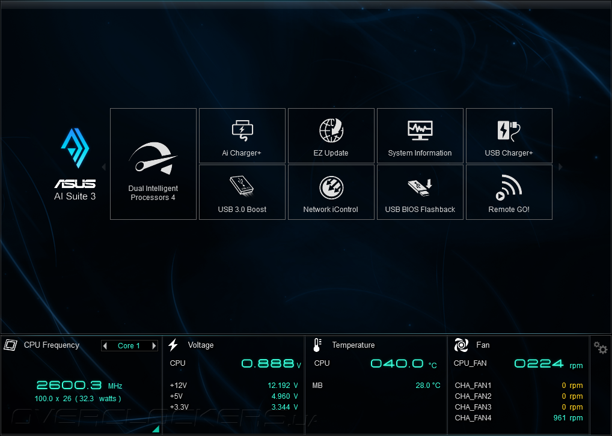This screenshot has width=612, height=436.
Task: Click the Temperature thermometer icon
Action: click(317, 345)
